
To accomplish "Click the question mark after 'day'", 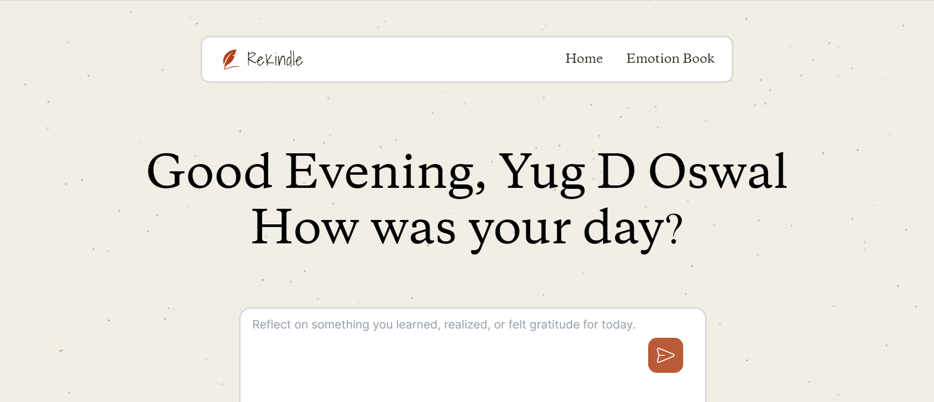I will click(674, 228).
